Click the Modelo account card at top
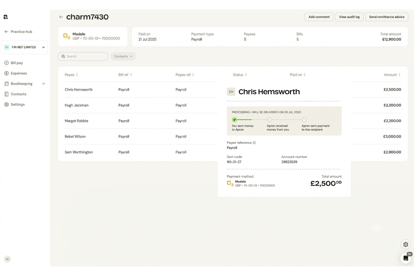414x276 pixels. coord(93,37)
